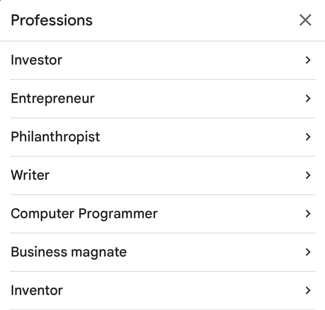Screen dimensions: 325x310
Task: Expand Entrepreneur using its right arrow
Action: (x=307, y=98)
